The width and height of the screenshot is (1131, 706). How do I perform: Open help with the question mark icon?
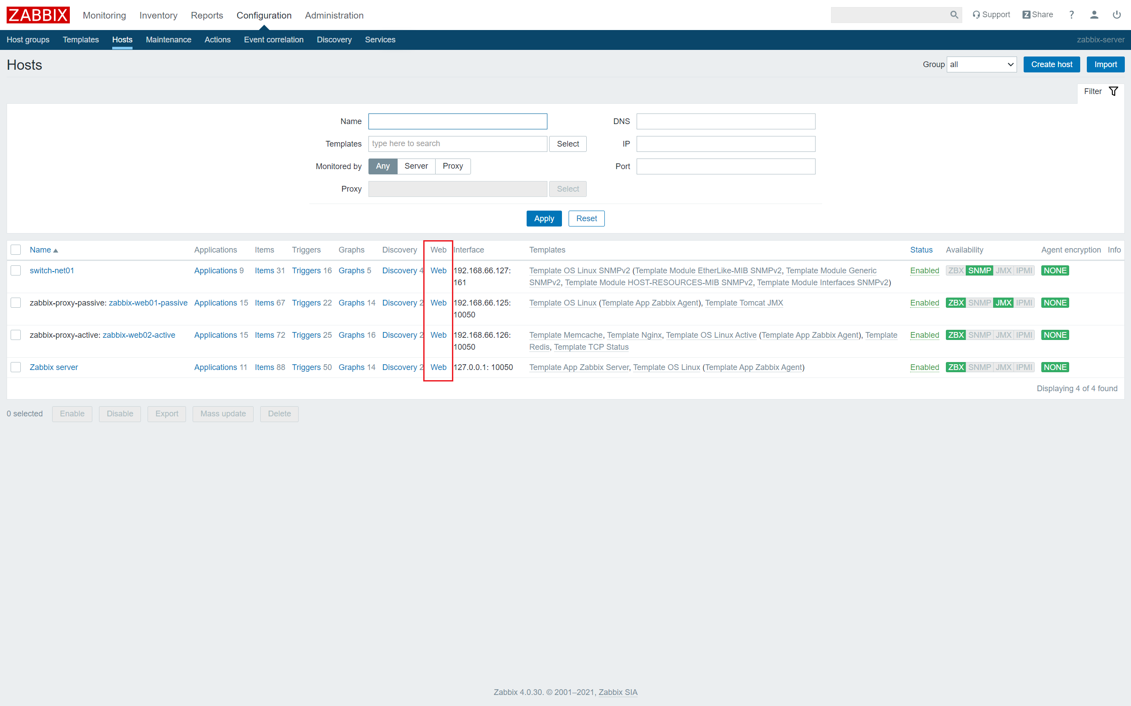pos(1072,15)
